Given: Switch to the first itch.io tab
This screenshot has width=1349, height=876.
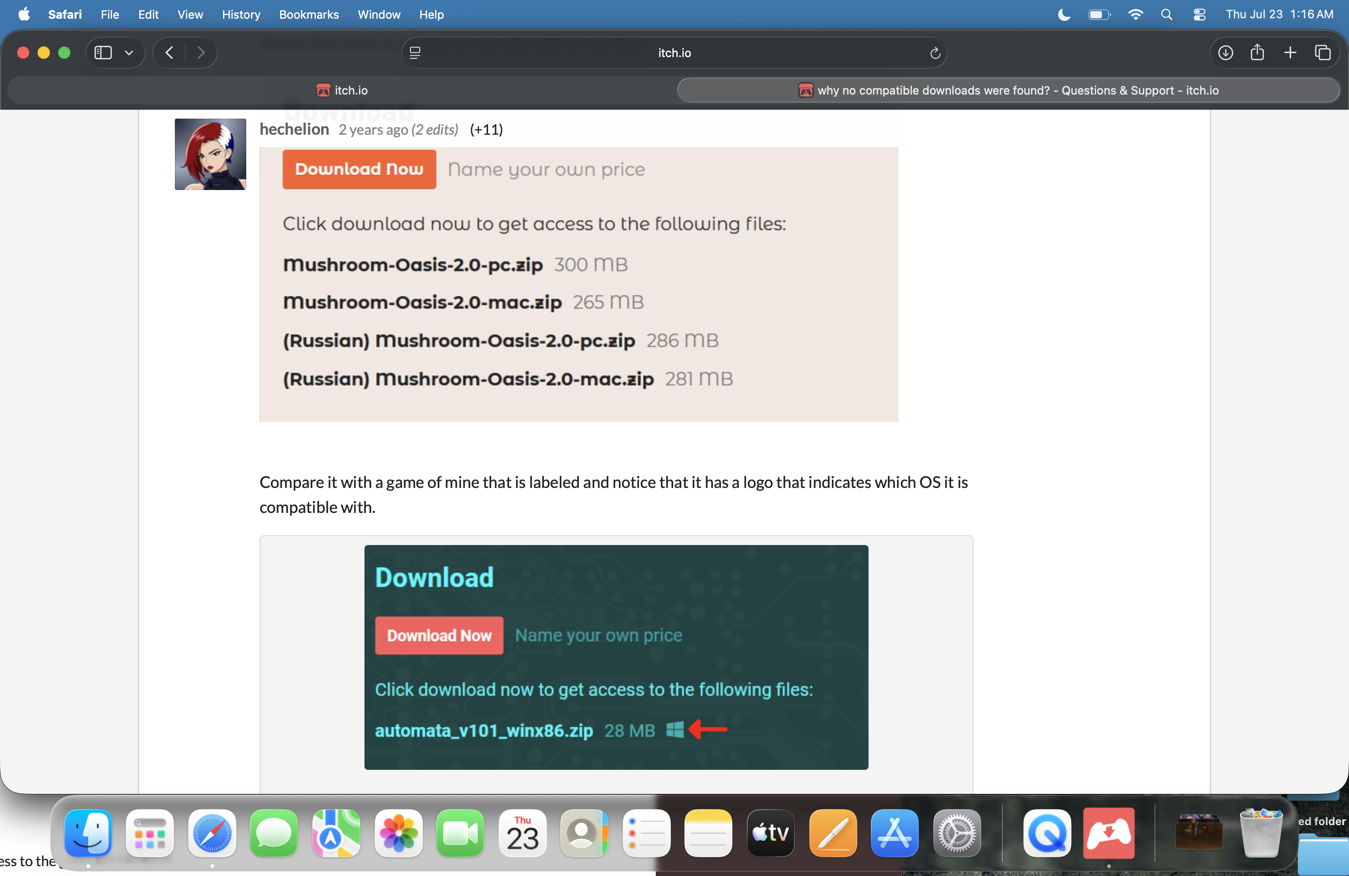Looking at the screenshot, I should point(342,90).
